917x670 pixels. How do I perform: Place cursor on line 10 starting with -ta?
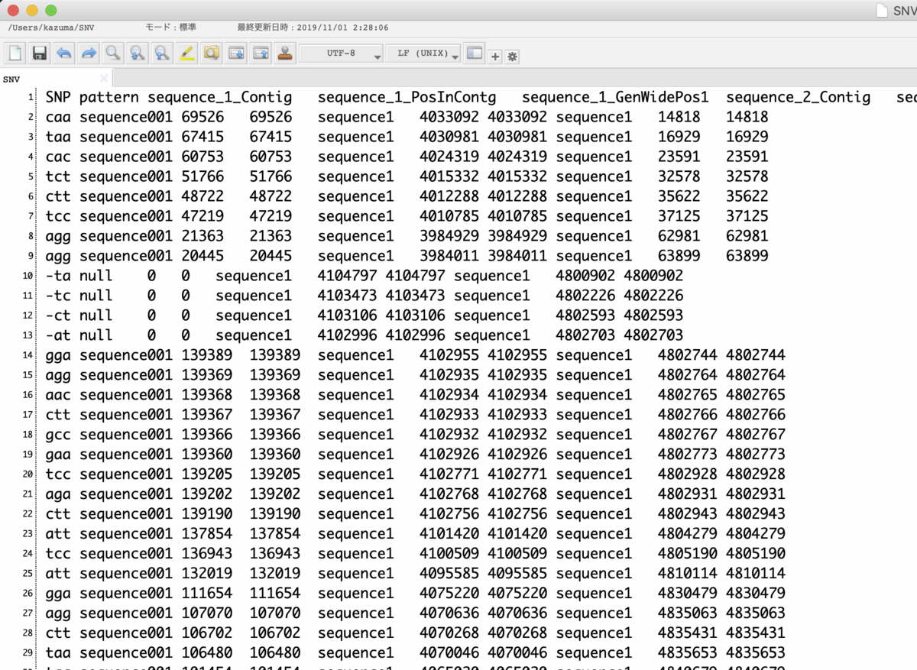tap(364, 276)
